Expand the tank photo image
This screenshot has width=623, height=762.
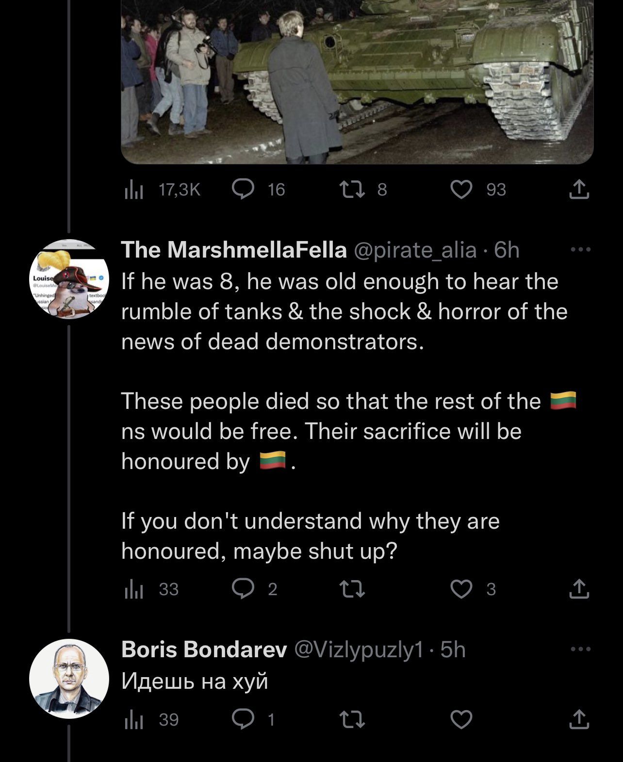357,82
